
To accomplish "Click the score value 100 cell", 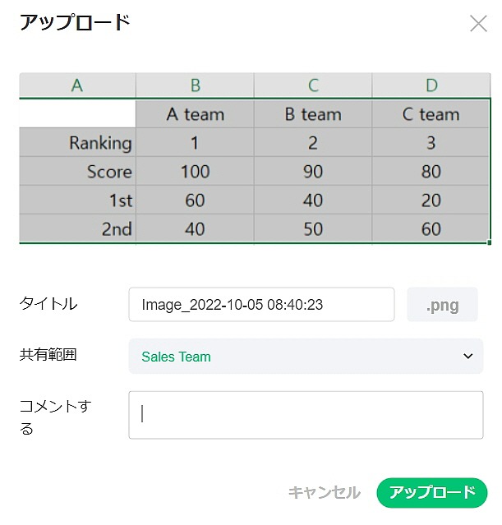I will [x=195, y=172].
